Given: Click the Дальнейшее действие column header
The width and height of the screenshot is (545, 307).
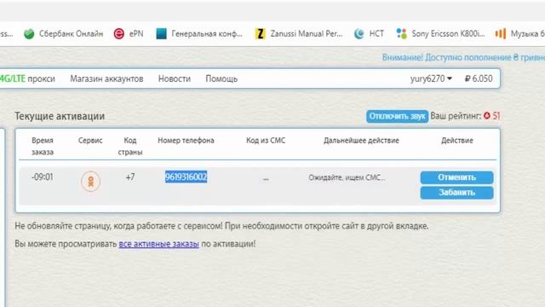Looking at the screenshot, I should [361, 141].
